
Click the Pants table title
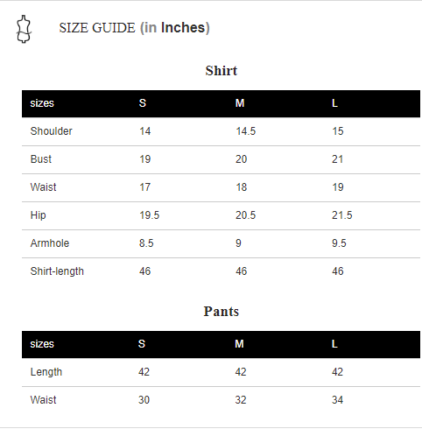pos(222,312)
